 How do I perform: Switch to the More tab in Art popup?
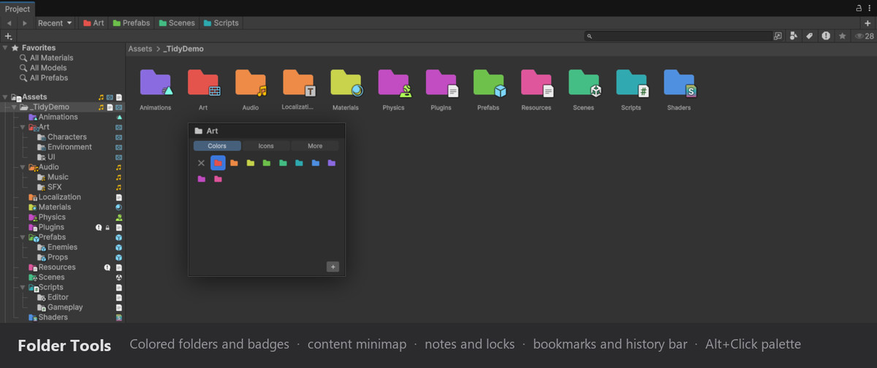pyautogui.click(x=315, y=146)
